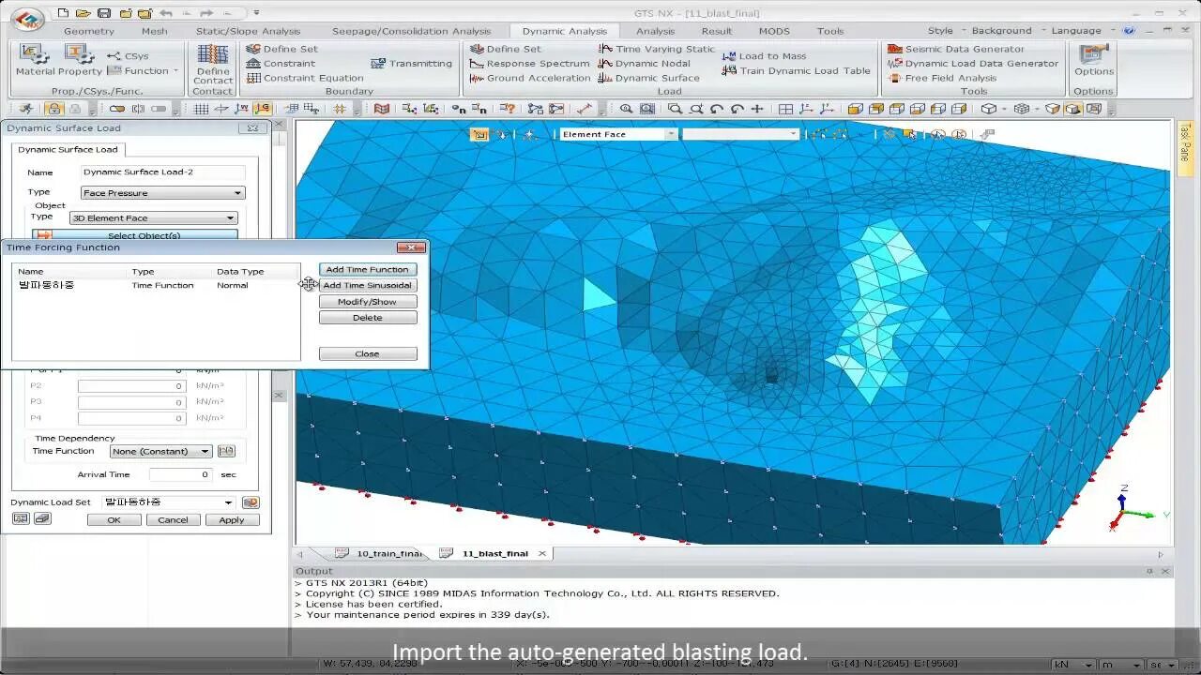Viewport: 1201px width, 675px height.
Task: Click the Delete button in Time Forcing Function
Action: coord(368,318)
